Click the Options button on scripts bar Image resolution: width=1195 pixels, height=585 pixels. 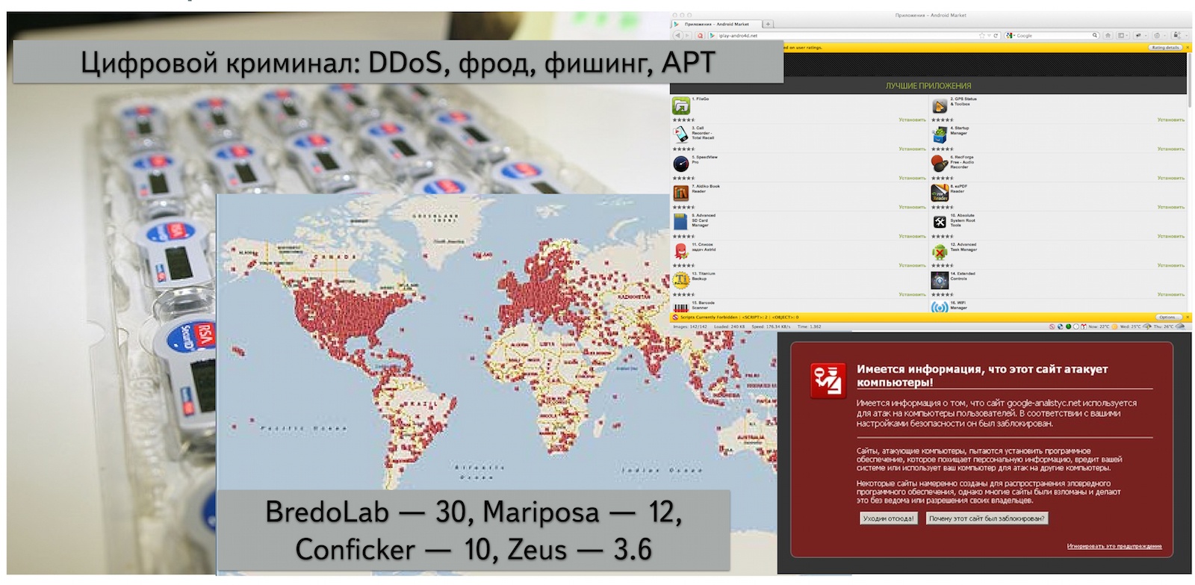pos(1168,317)
